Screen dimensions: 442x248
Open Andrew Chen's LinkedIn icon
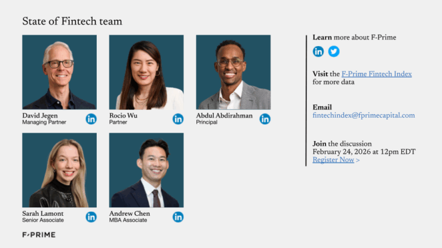tap(178, 217)
